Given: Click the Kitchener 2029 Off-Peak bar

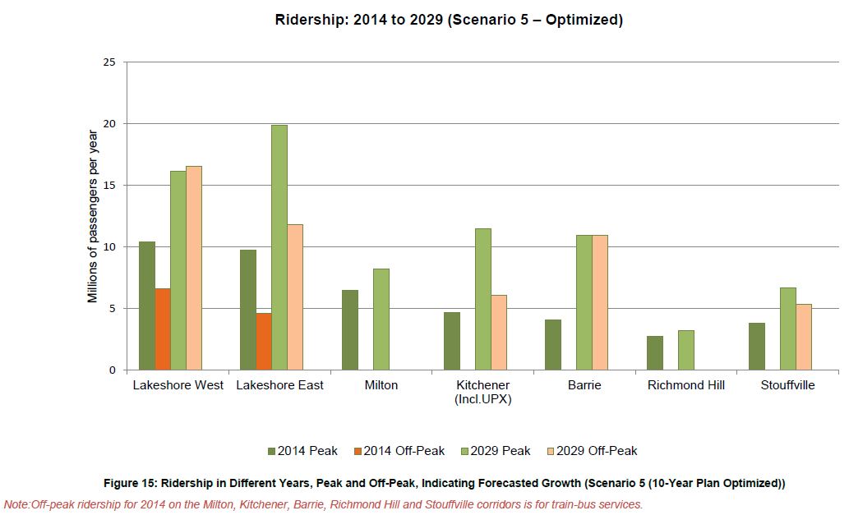Looking at the screenshot, I should click(499, 333).
